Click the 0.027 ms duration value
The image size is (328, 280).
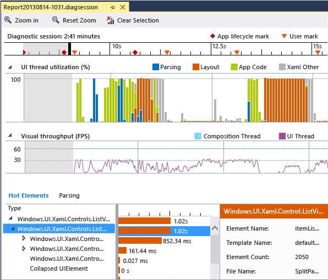(x=135, y=261)
